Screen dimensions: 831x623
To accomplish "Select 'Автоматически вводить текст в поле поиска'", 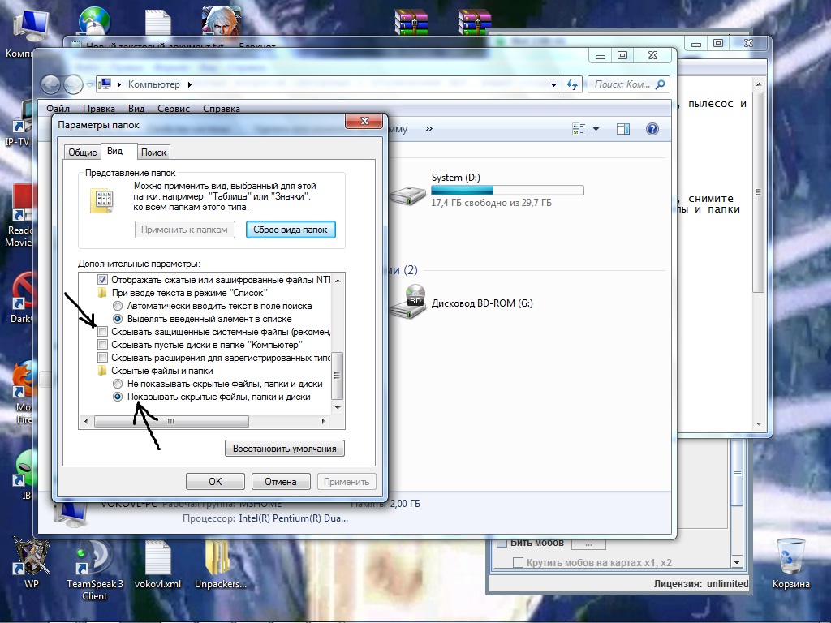I will [118, 306].
